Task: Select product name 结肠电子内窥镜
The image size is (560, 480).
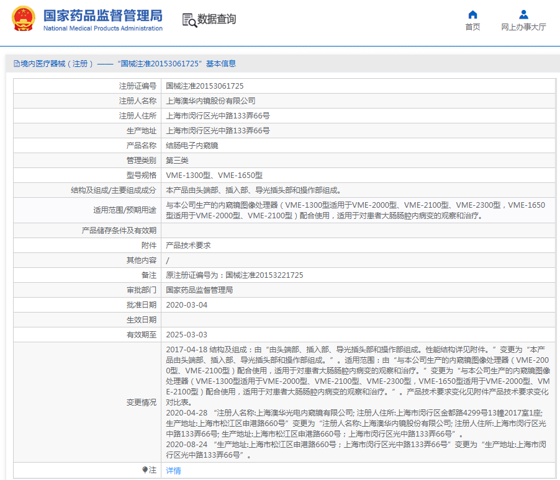Action: pyautogui.click(x=192, y=146)
